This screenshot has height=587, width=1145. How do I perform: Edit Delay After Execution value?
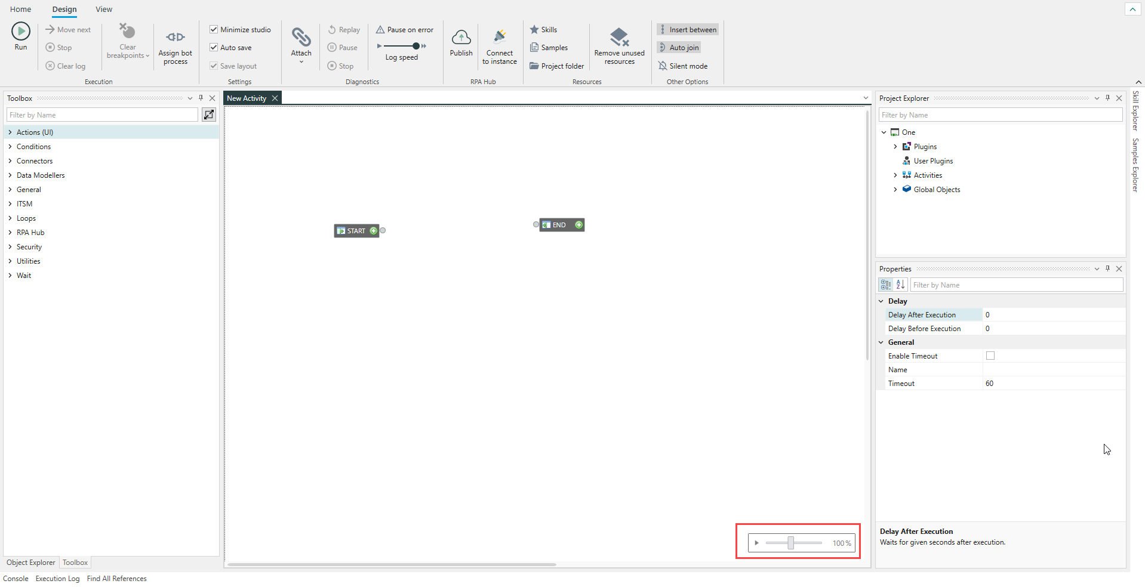click(1054, 315)
